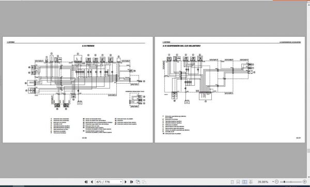Image resolution: width=310 pixels, height=187 pixels.
Task: Go to the previous page
Action: [92, 182]
